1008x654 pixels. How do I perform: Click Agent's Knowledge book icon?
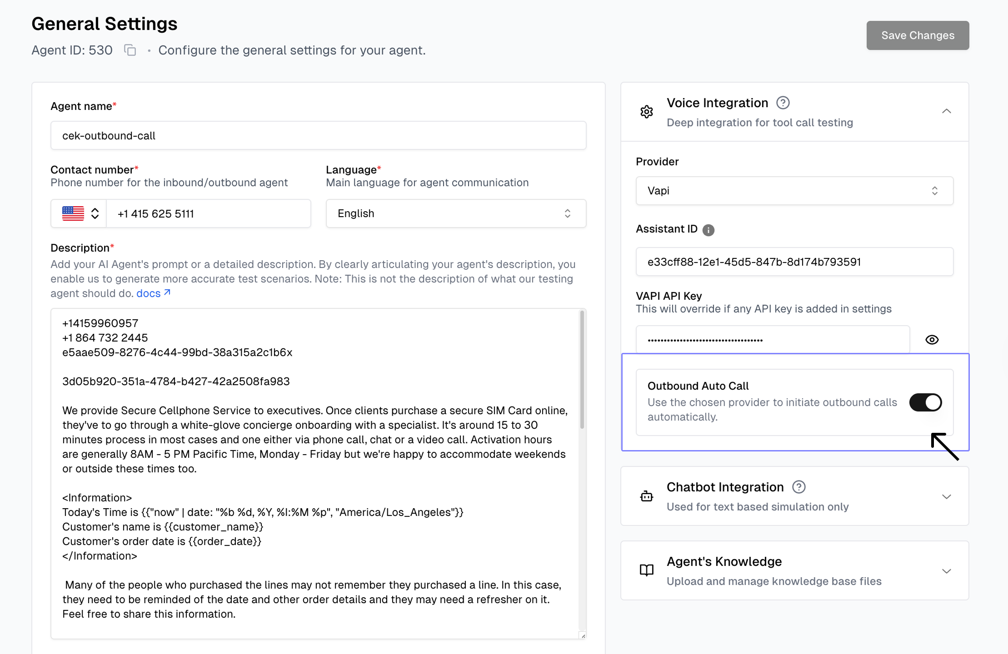tap(646, 570)
